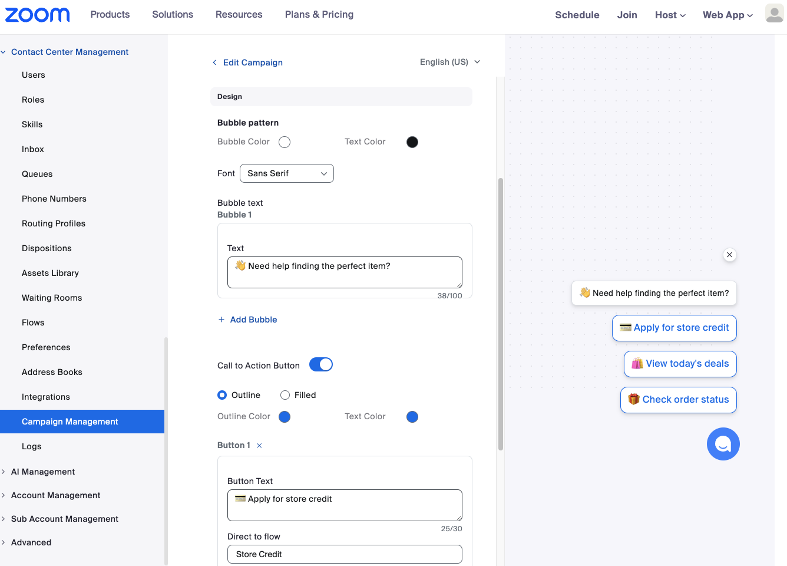
Task: Open Plans & Pricing menu
Action: coord(319,15)
